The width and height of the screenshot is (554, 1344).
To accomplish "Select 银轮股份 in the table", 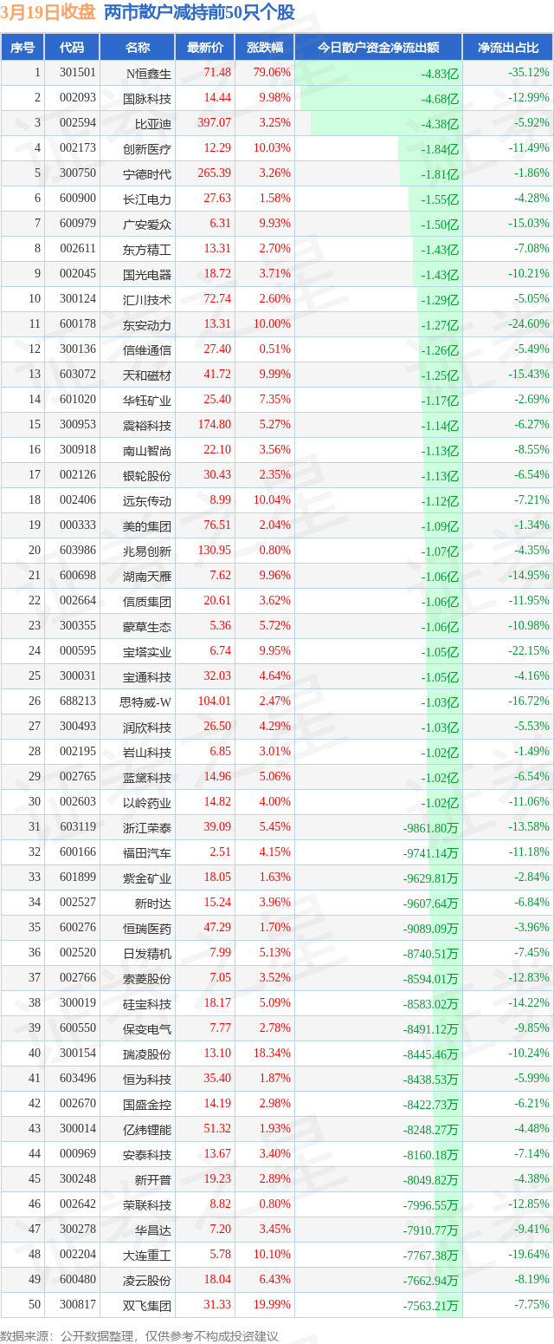I will pos(147,475).
